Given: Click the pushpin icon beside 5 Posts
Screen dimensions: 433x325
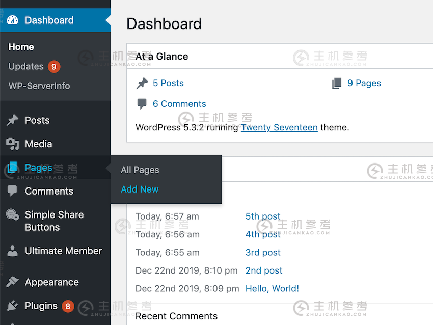Looking at the screenshot, I should point(142,83).
